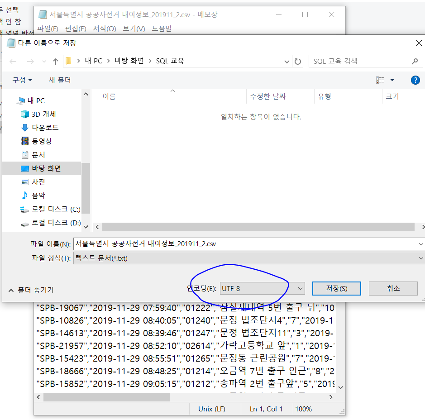Open 로컬 디스크 (D:) drive
The image size is (425, 420).
pos(50,223)
